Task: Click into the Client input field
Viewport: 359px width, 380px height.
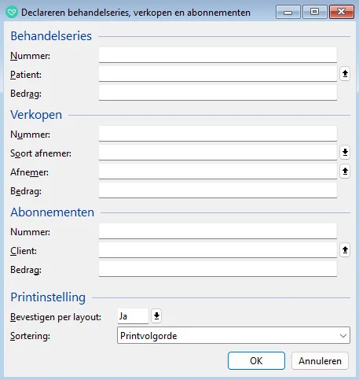Action: [x=218, y=250]
